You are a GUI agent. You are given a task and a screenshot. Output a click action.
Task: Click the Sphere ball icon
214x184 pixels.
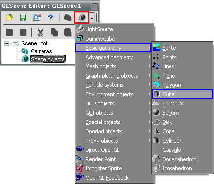[x=156, y=112]
